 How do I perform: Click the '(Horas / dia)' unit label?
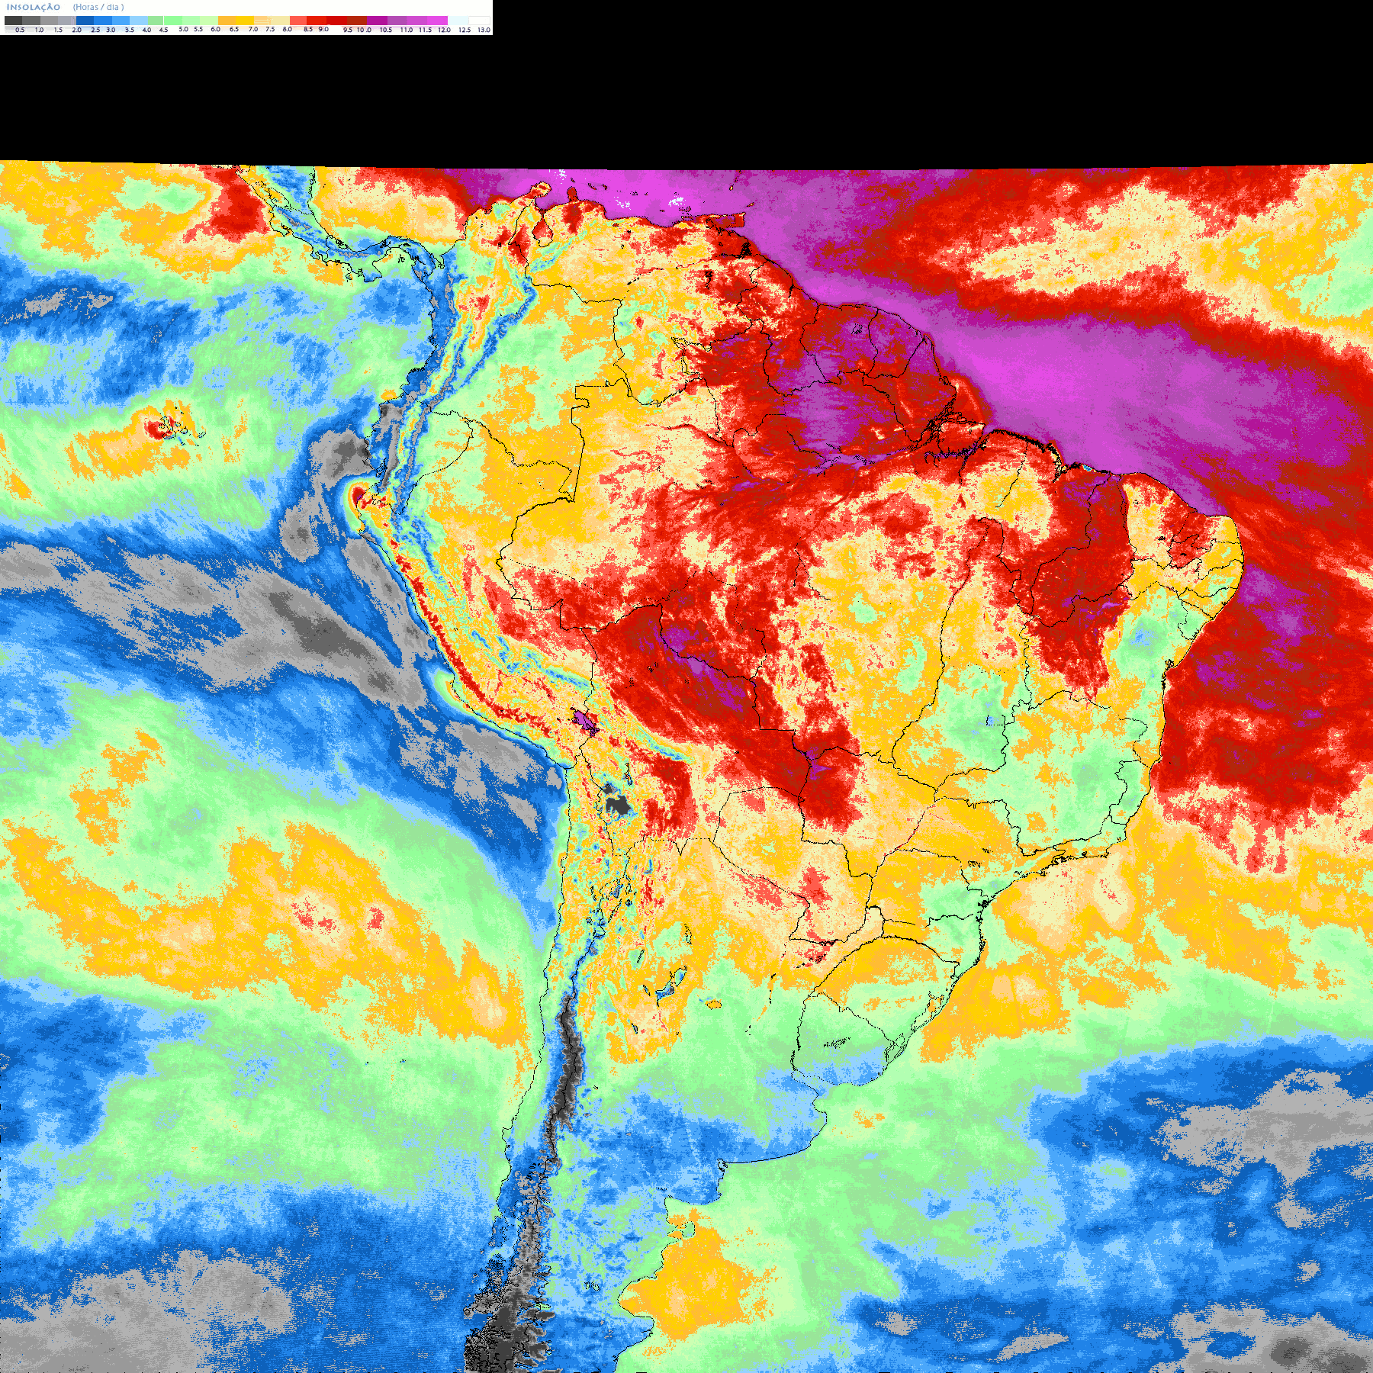tap(98, 7)
